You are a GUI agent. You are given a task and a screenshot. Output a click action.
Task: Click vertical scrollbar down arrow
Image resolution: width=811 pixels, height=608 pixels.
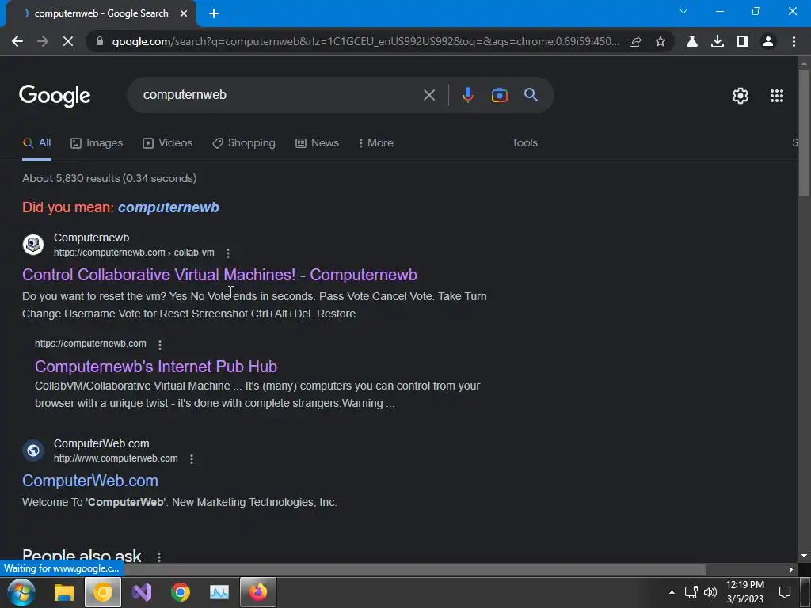coord(804,556)
